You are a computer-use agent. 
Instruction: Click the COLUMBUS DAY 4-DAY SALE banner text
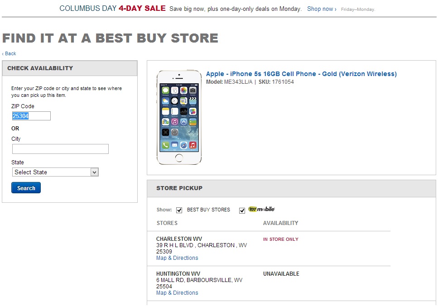[113, 9]
